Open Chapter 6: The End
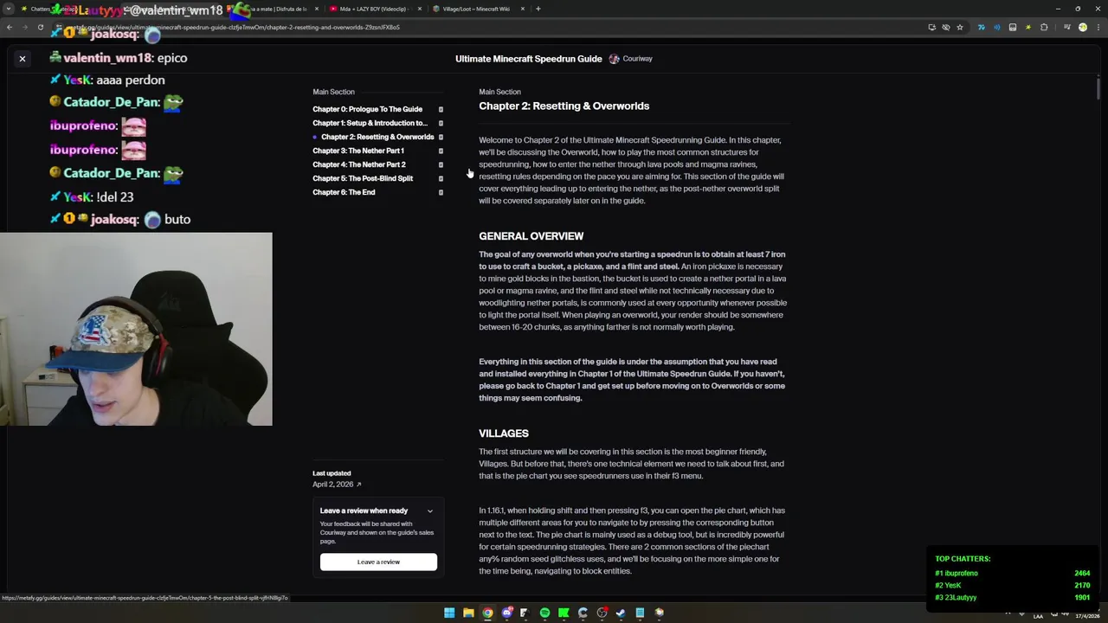The height and width of the screenshot is (623, 1108). (x=344, y=192)
